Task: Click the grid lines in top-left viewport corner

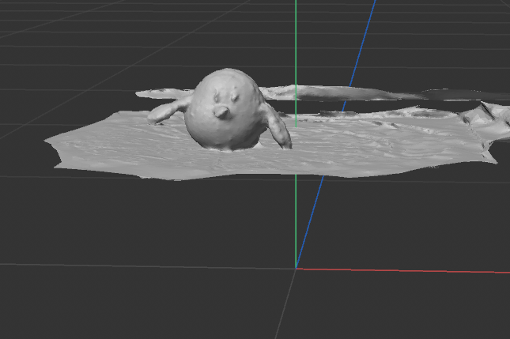Action: 47,24
